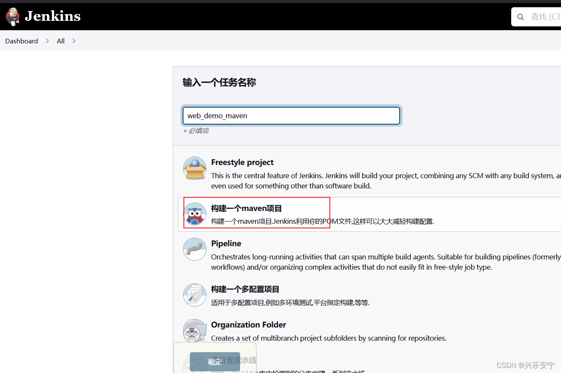The height and width of the screenshot is (373, 561).
Task: Click the task name input field
Action: [291, 116]
